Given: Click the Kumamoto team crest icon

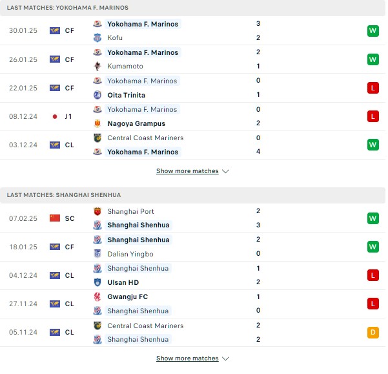Looking at the screenshot, I should point(97,66).
